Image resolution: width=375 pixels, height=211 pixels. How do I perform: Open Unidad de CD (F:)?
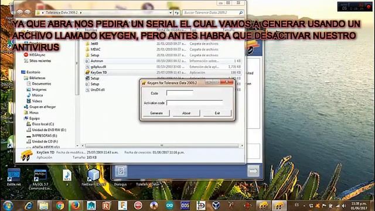click(x=42, y=141)
